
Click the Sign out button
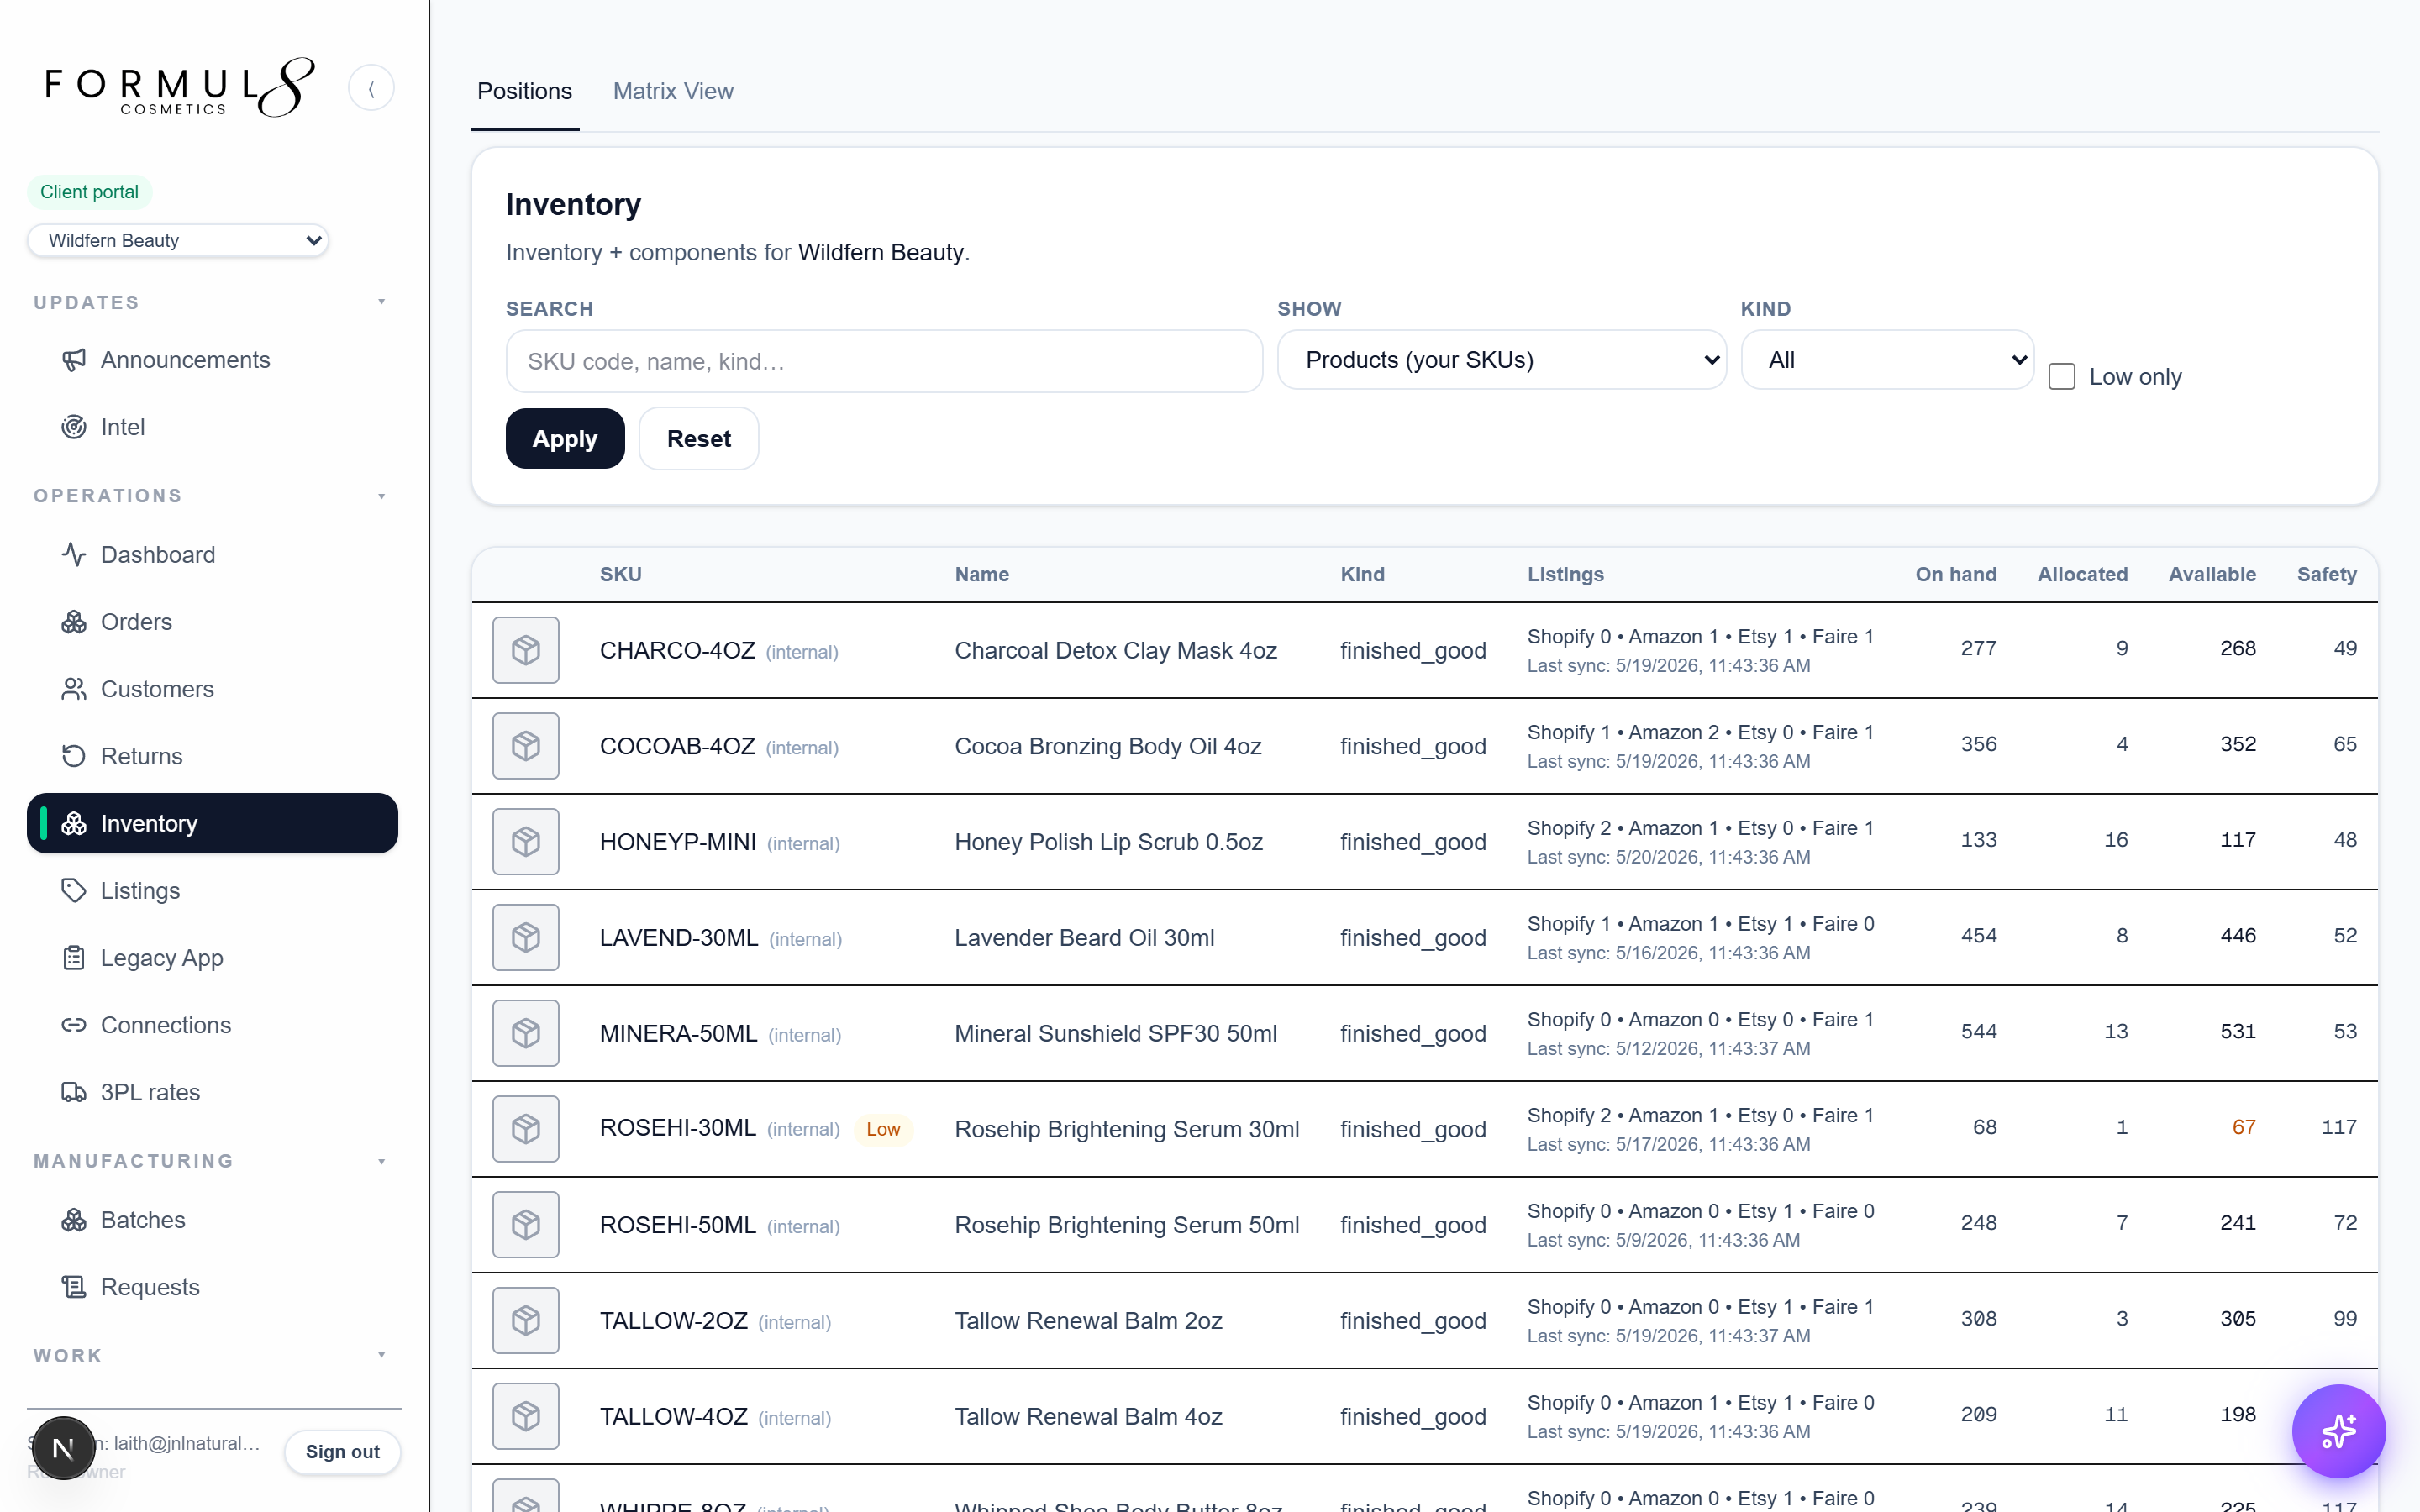342,1451
